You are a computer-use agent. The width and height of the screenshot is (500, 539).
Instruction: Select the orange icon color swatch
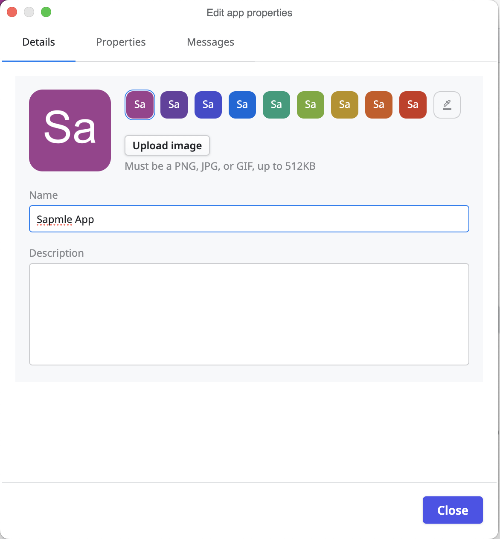(378, 104)
